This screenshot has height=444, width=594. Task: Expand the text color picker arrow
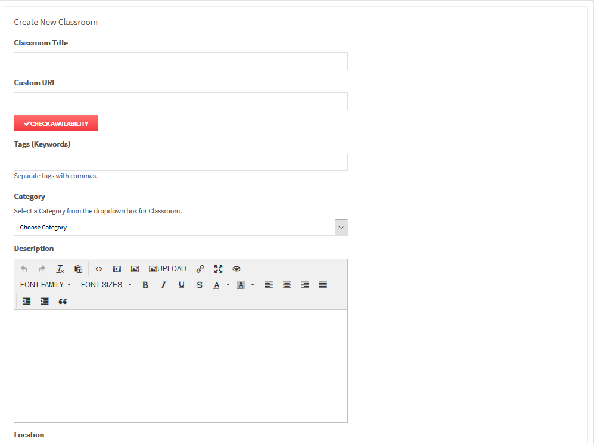click(x=228, y=285)
